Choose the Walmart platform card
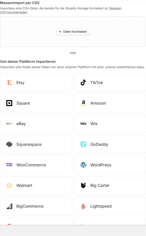The width and height of the screenshot is (146, 236). coord(36,185)
